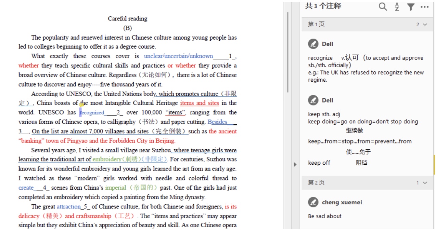Click the Dell comment icon for recognize note
Screen dimensions: 436x233
(313, 44)
